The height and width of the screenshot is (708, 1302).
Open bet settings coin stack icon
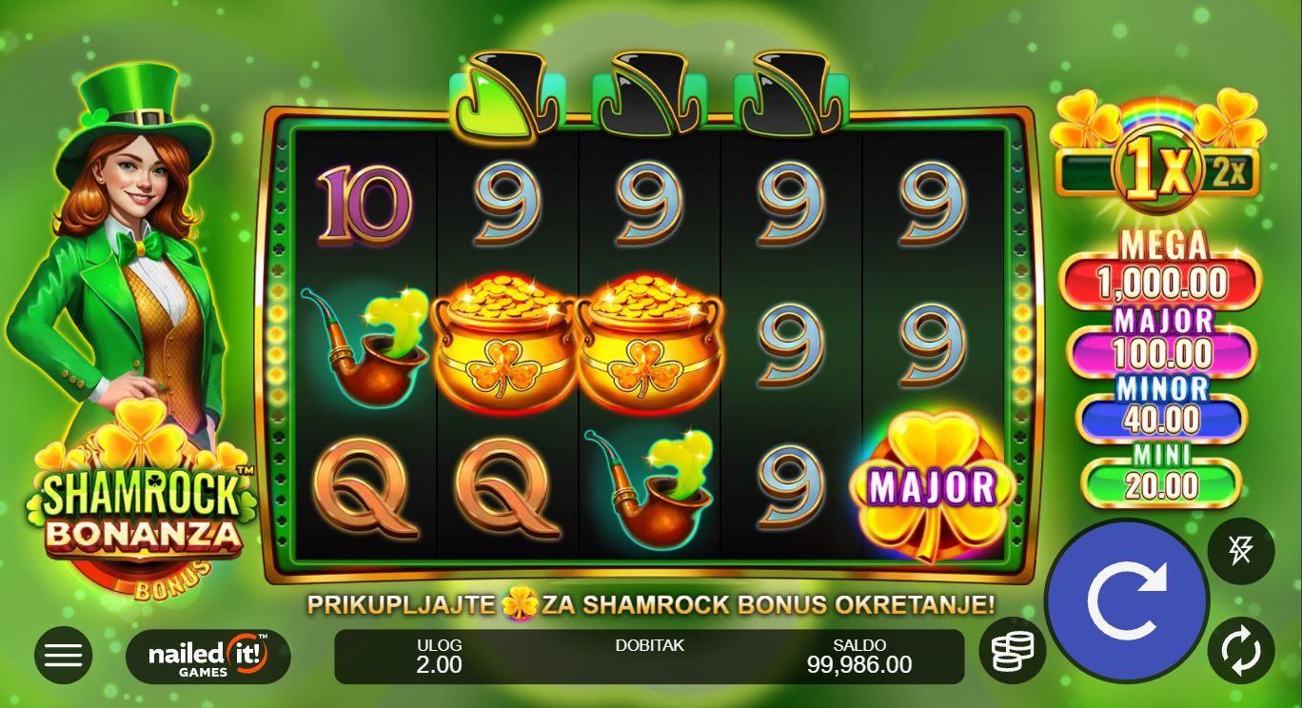pyautogui.click(x=1013, y=652)
